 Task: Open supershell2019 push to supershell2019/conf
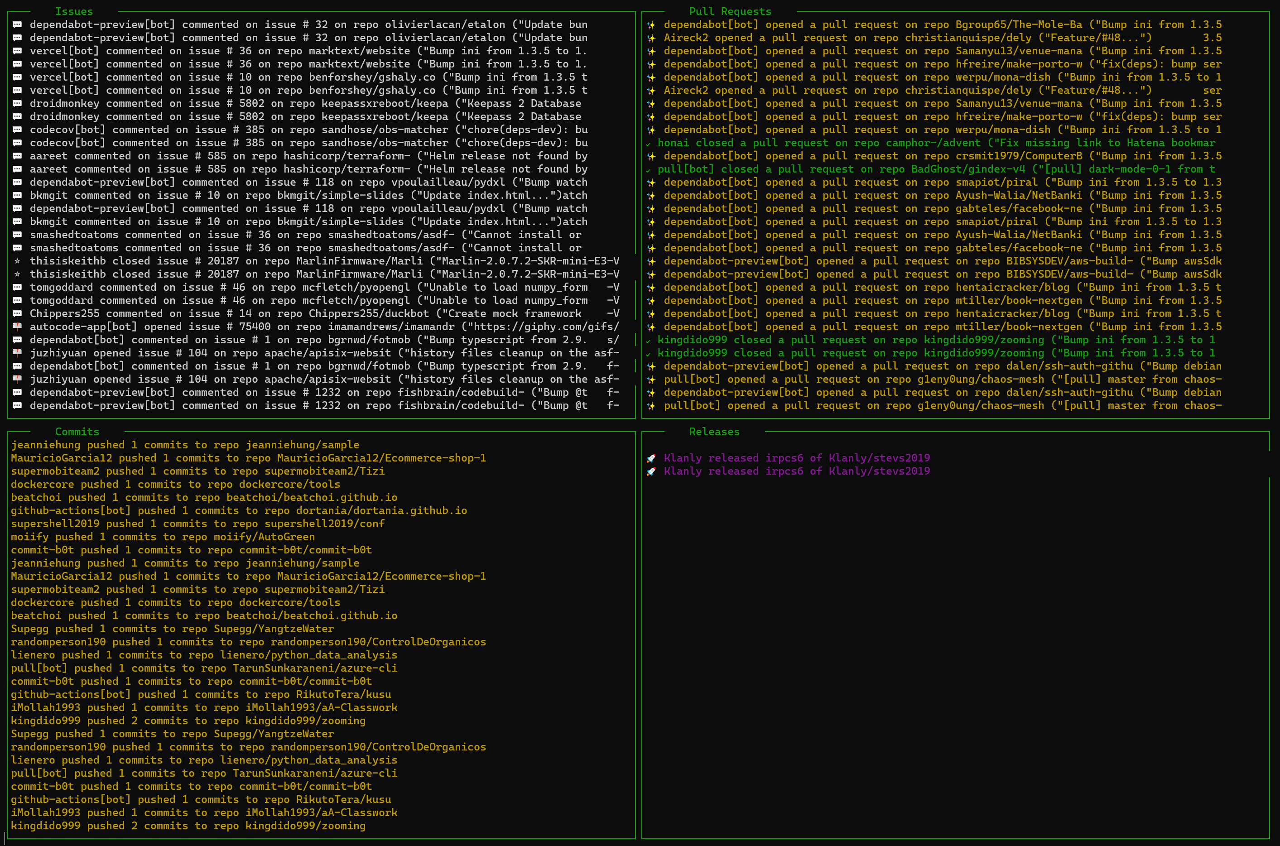(x=197, y=524)
